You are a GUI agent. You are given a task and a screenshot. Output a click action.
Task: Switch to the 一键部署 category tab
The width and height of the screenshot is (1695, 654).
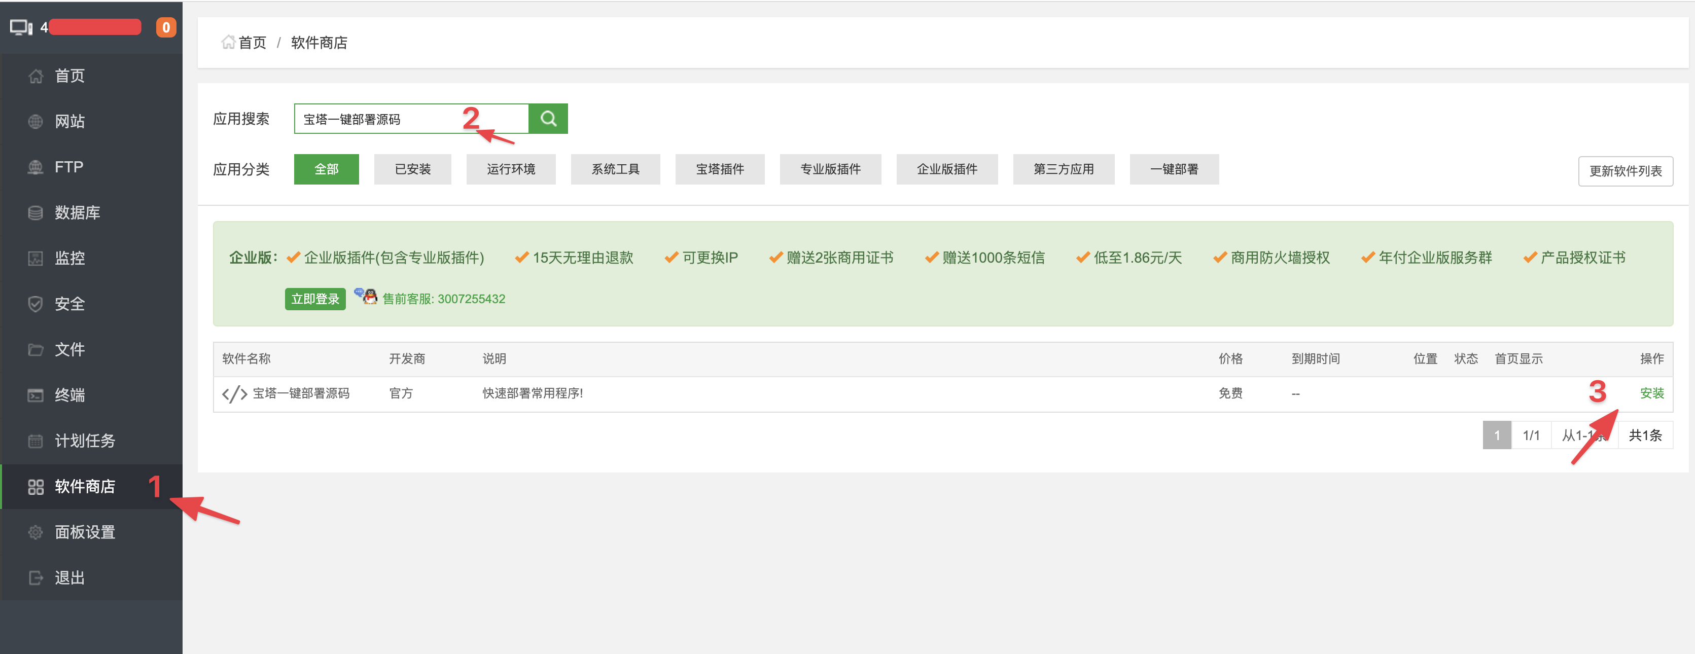pos(1174,169)
